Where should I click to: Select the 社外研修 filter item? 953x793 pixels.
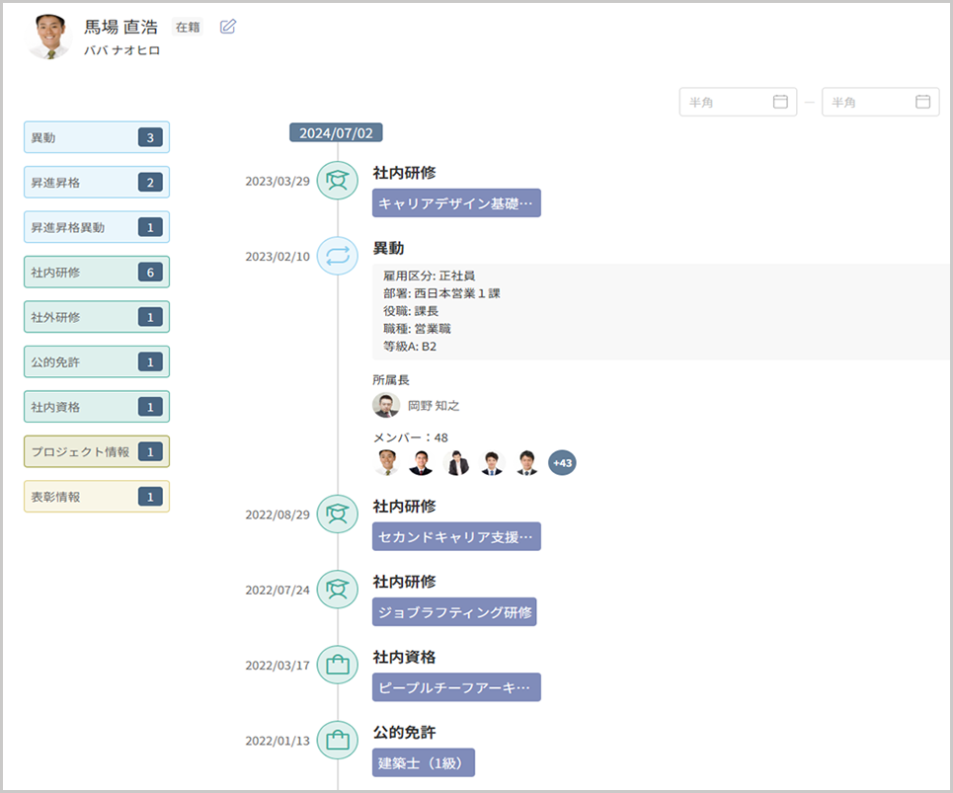click(97, 317)
